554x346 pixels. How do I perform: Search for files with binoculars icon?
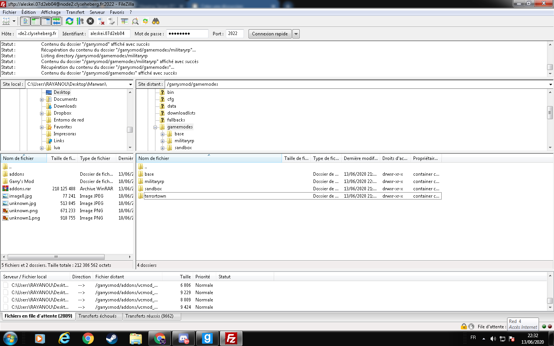156,21
